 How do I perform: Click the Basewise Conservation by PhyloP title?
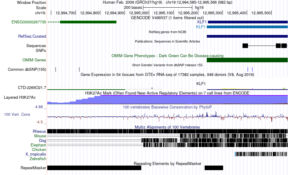pyautogui.click(x=167, y=107)
